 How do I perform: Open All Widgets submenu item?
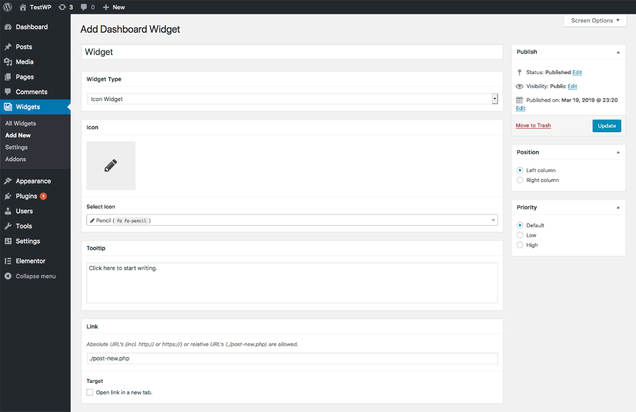pos(21,123)
